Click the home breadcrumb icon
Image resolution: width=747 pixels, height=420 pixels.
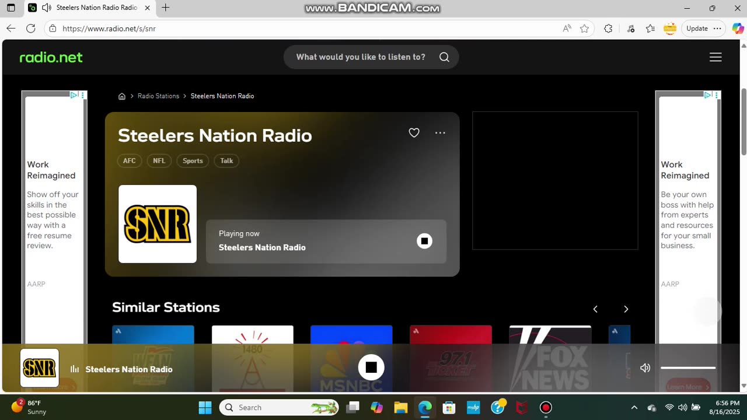click(x=122, y=96)
